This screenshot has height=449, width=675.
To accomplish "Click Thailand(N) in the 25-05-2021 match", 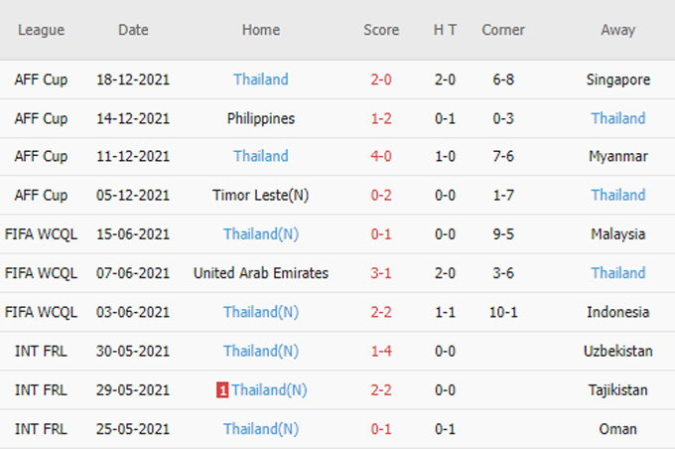I will click(261, 429).
